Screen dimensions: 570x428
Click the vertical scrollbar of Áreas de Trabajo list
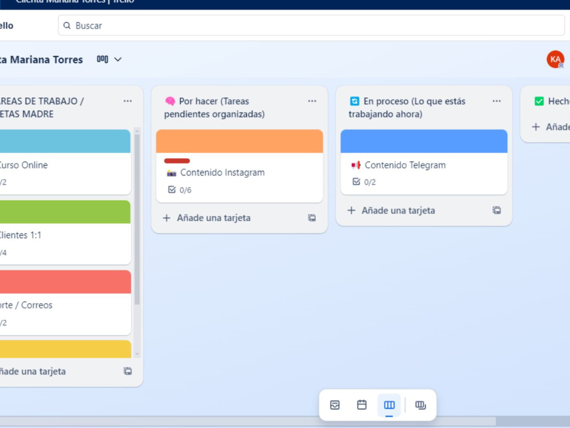137,219
